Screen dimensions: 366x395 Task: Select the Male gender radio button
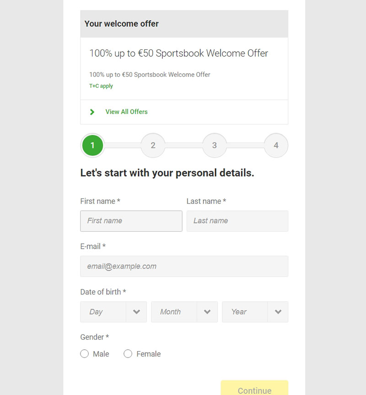[x=85, y=354]
